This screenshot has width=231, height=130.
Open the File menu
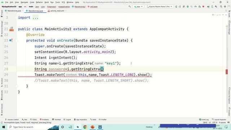point(6,2)
